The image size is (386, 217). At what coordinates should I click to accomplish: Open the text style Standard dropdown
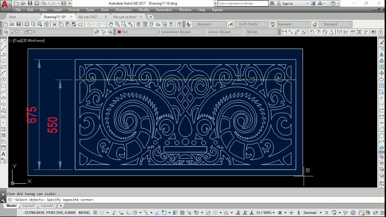coord(209,24)
